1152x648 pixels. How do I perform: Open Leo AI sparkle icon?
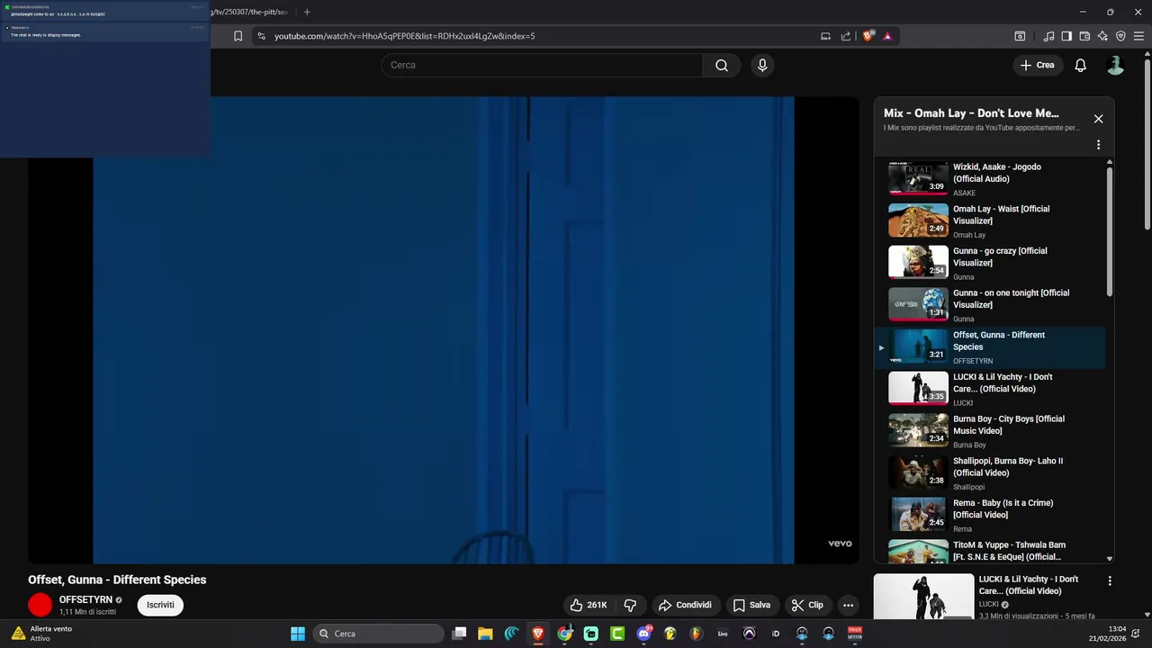click(1102, 36)
